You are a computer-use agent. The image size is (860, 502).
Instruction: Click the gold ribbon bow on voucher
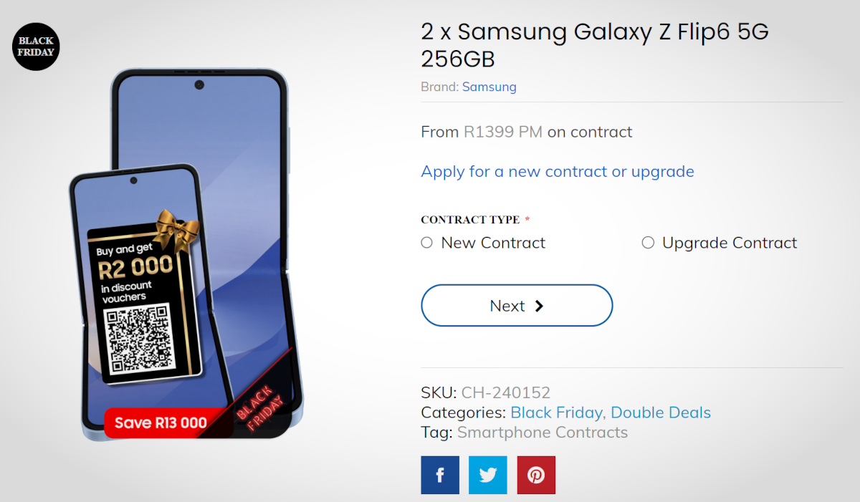point(178,227)
